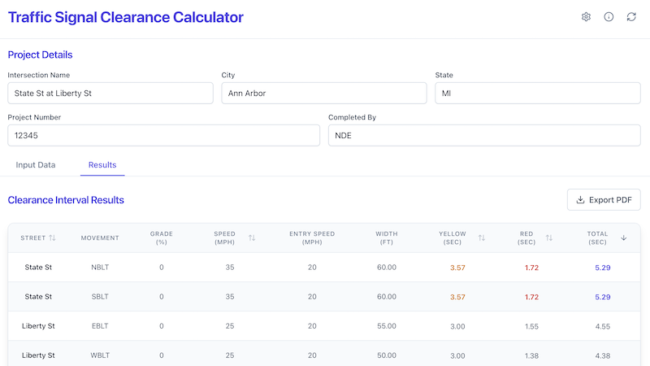Focus the City field containing Ann Arbor
Image resolution: width=650 pixels, height=366 pixels.
coord(323,93)
